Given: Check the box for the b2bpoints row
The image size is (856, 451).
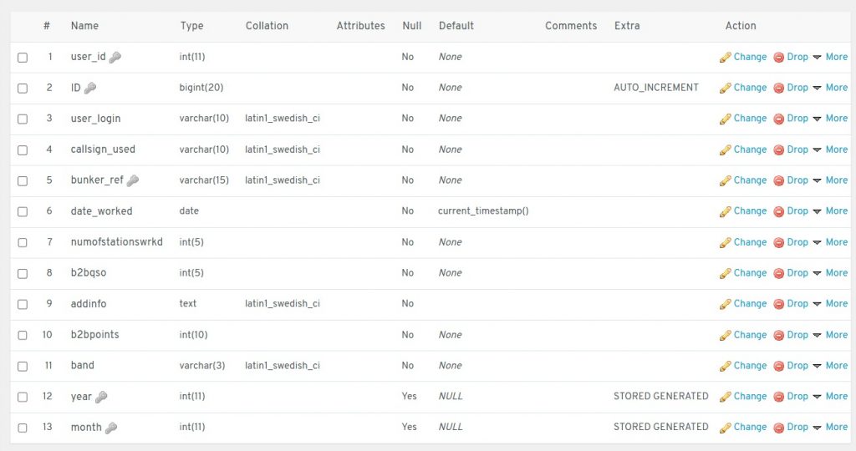Looking at the screenshot, I should [23, 336].
